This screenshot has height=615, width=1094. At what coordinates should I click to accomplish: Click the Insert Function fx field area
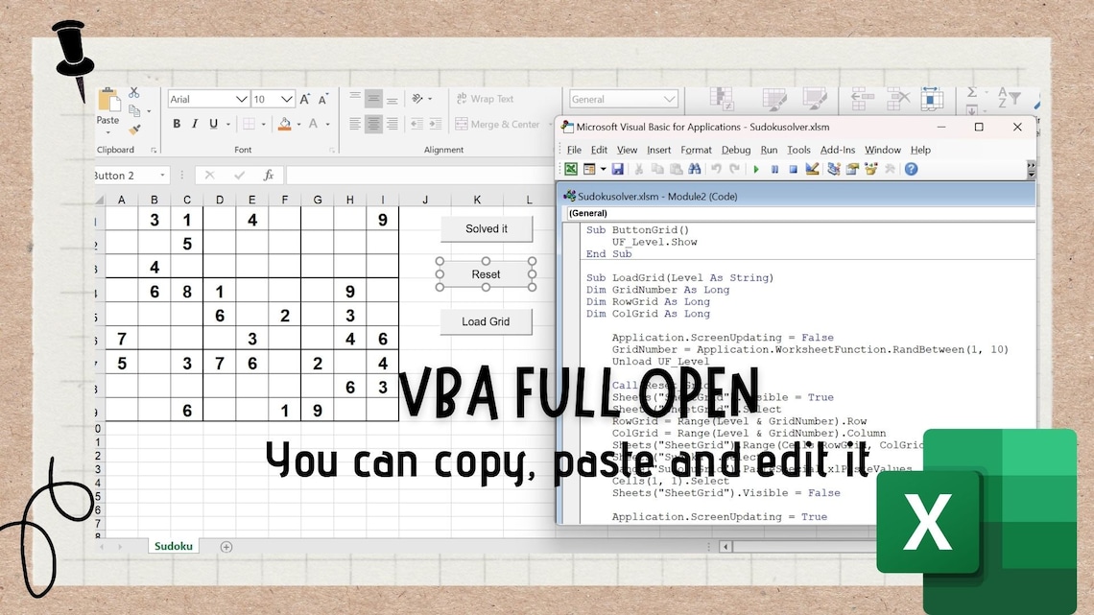click(268, 175)
